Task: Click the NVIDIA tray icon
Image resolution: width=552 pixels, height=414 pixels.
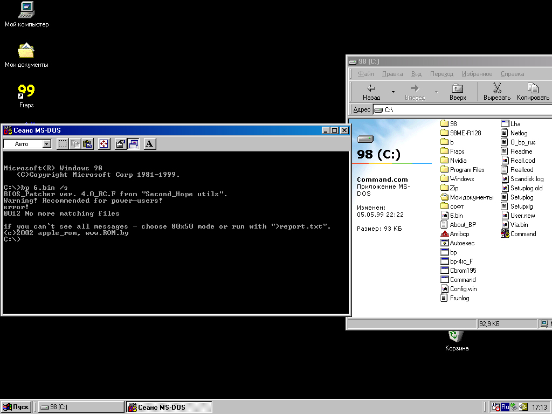Action: (523, 407)
